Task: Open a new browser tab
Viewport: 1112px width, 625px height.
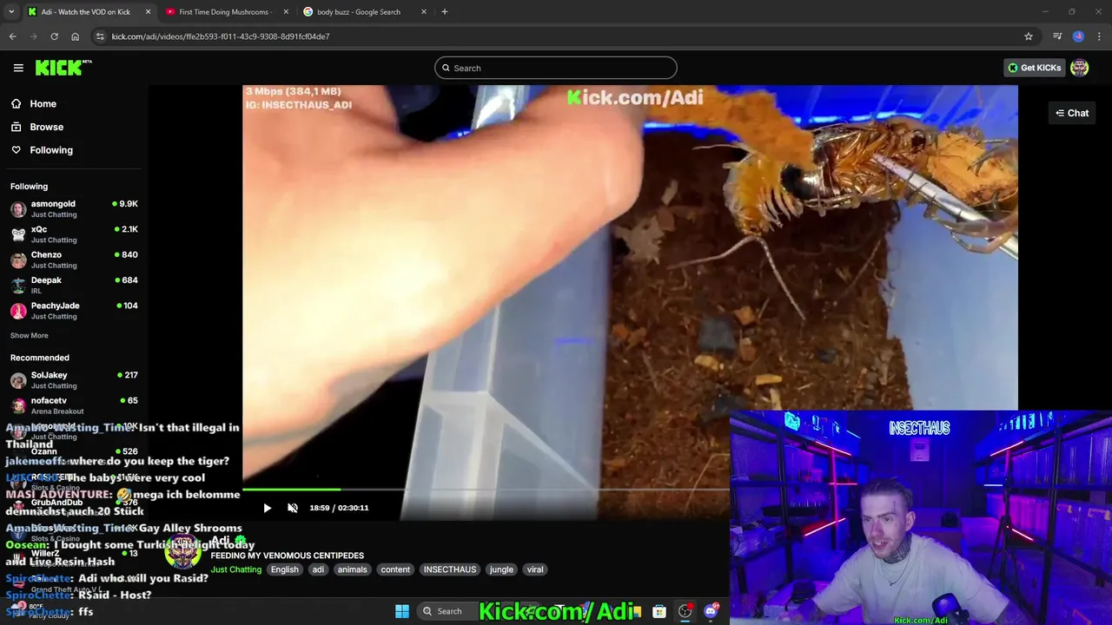Action: (445, 12)
